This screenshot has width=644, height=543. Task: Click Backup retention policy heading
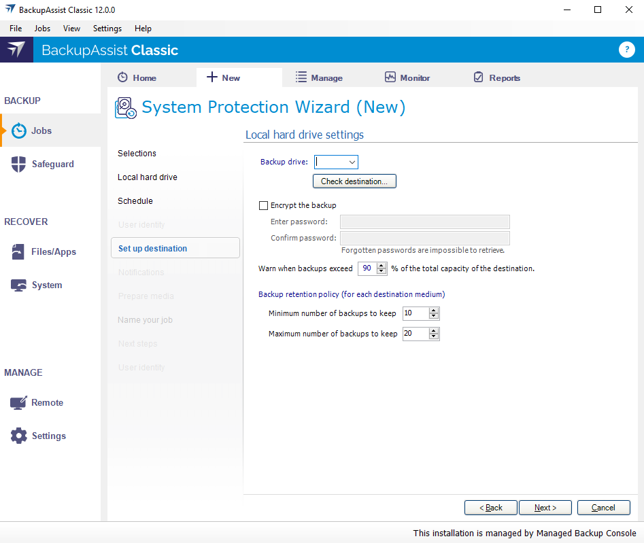(x=352, y=294)
